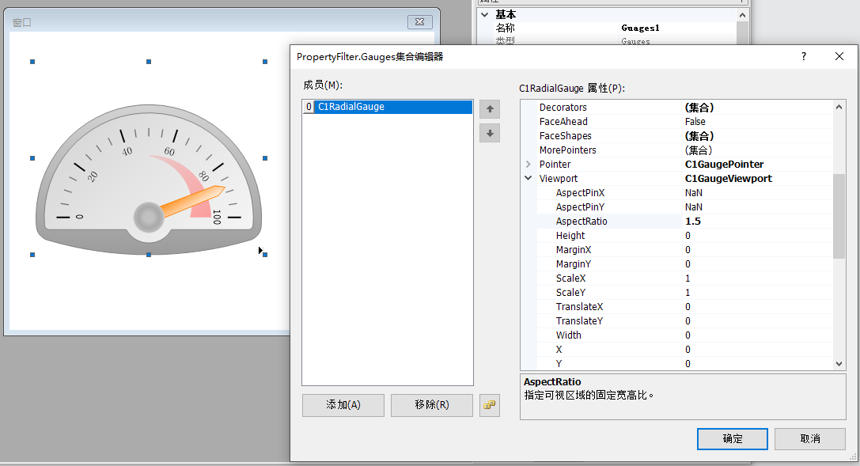Select C1RadialGauge in the members list
This screenshot has width=860, height=466.
point(350,107)
